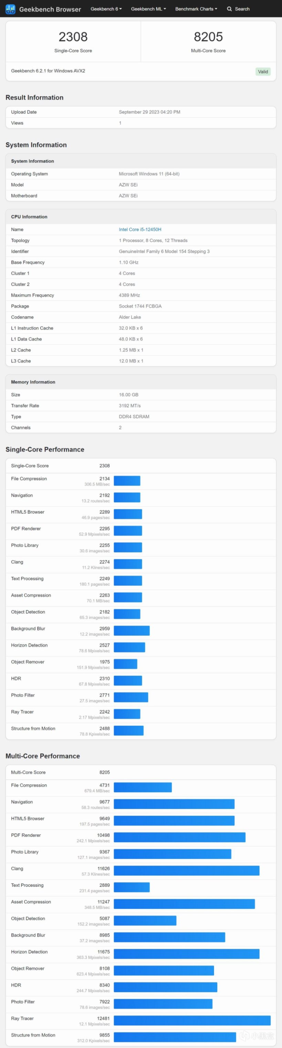Select the 2308 Single-Core Score panel
Image resolution: width=282 pixels, height=1048 pixels.
73,41
